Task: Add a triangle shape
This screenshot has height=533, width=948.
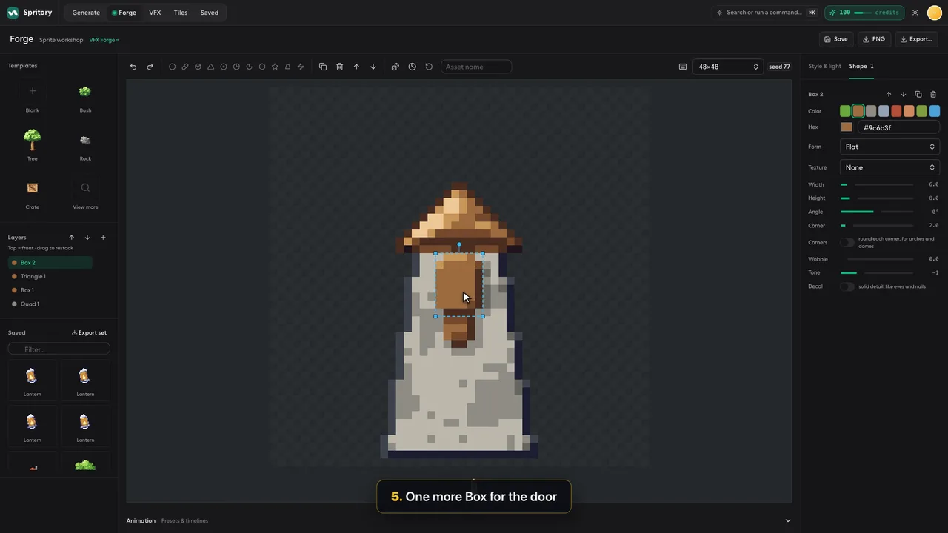Action: pyautogui.click(x=211, y=67)
